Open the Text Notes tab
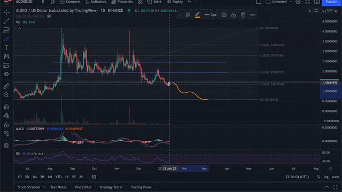The image size is (342, 192). click(58, 187)
